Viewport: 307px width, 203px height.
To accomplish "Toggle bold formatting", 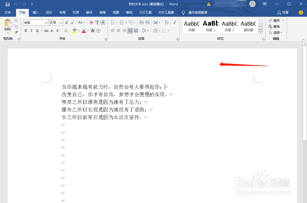I will [x=26, y=31].
